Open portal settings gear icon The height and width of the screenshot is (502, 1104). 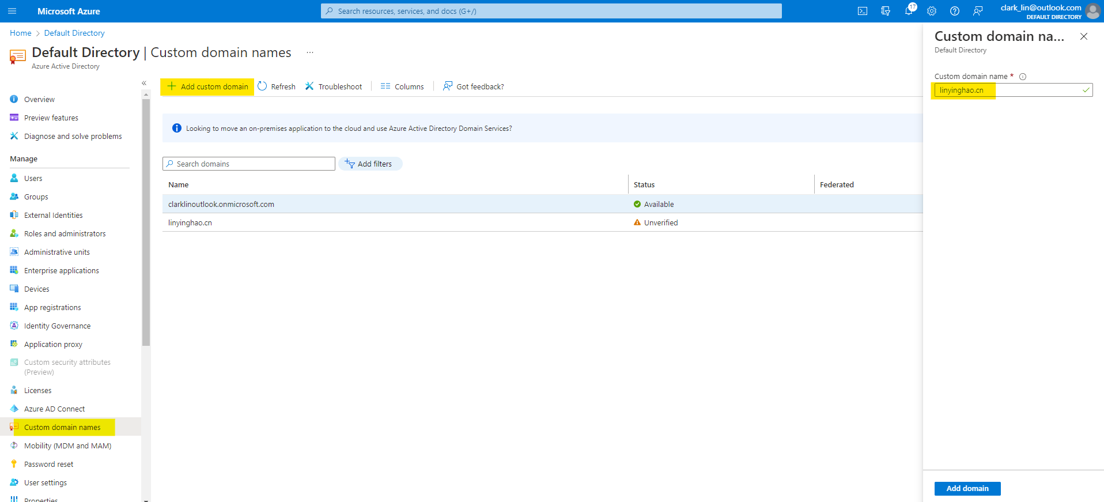coord(931,11)
